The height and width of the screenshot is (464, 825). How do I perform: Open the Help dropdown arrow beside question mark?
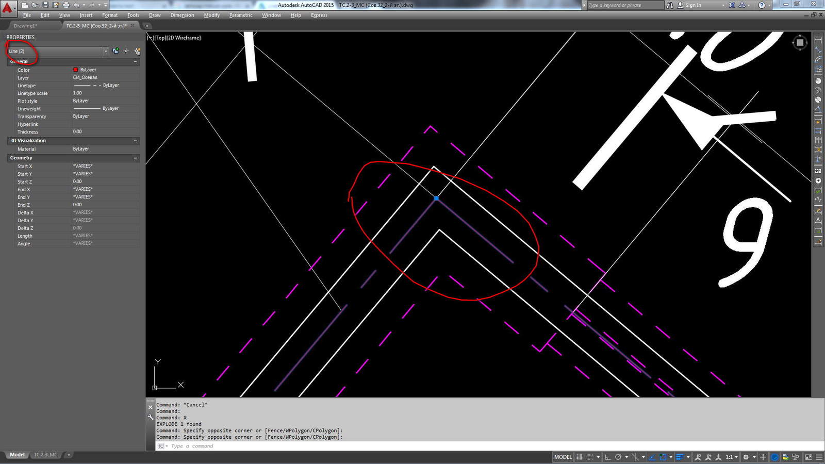pyautogui.click(x=769, y=5)
